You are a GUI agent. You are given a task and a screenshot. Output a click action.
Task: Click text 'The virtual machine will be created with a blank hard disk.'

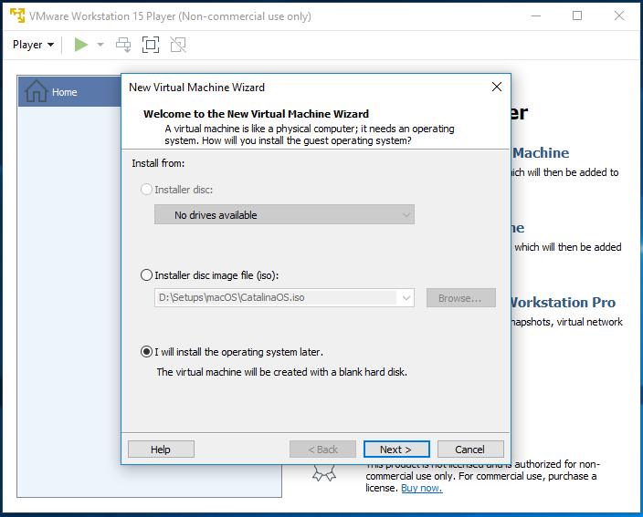(x=281, y=372)
